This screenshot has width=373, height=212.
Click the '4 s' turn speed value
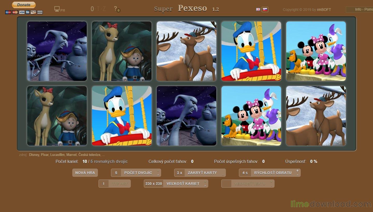[245, 173]
